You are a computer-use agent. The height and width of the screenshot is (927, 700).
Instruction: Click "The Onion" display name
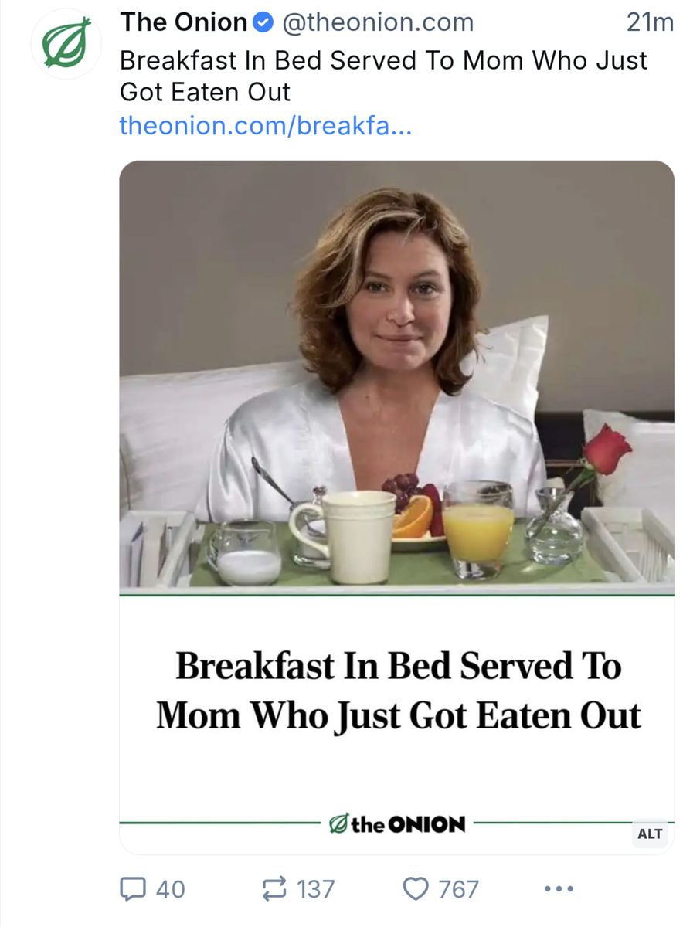coord(183,24)
